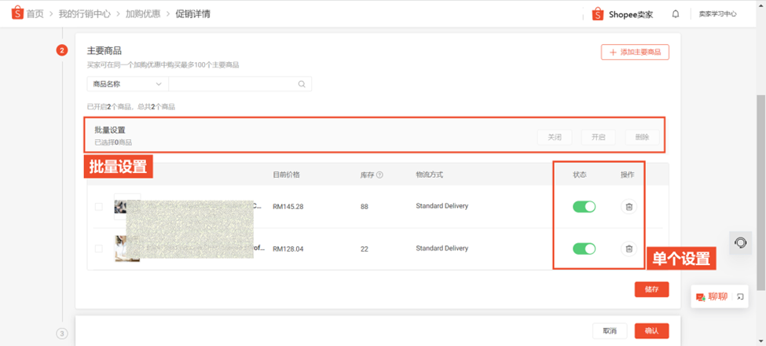Image resolution: width=766 pixels, height=346 pixels.
Task: Delete the RM145.28 product via trash icon
Action: tap(629, 207)
